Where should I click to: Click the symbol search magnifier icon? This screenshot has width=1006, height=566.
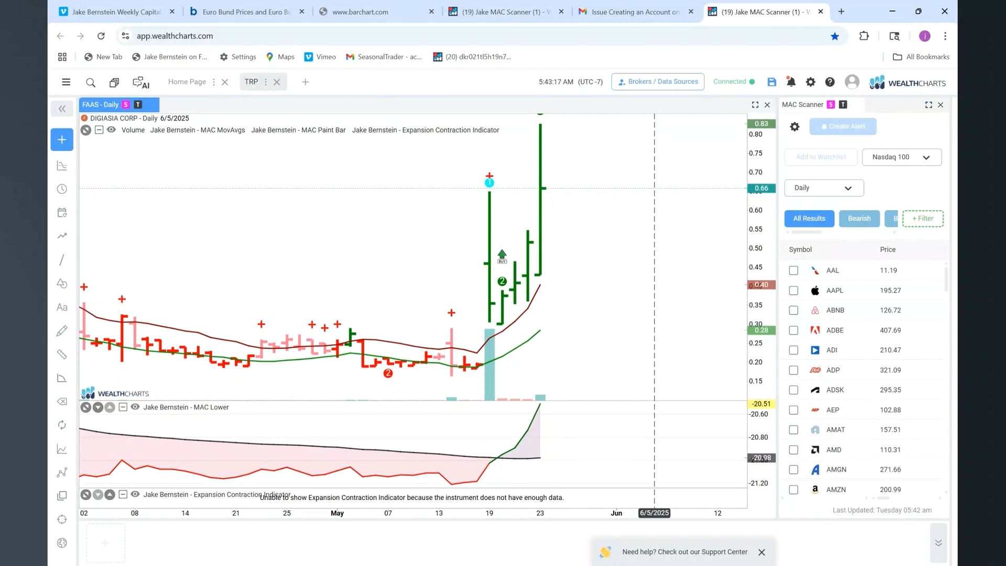pos(91,82)
